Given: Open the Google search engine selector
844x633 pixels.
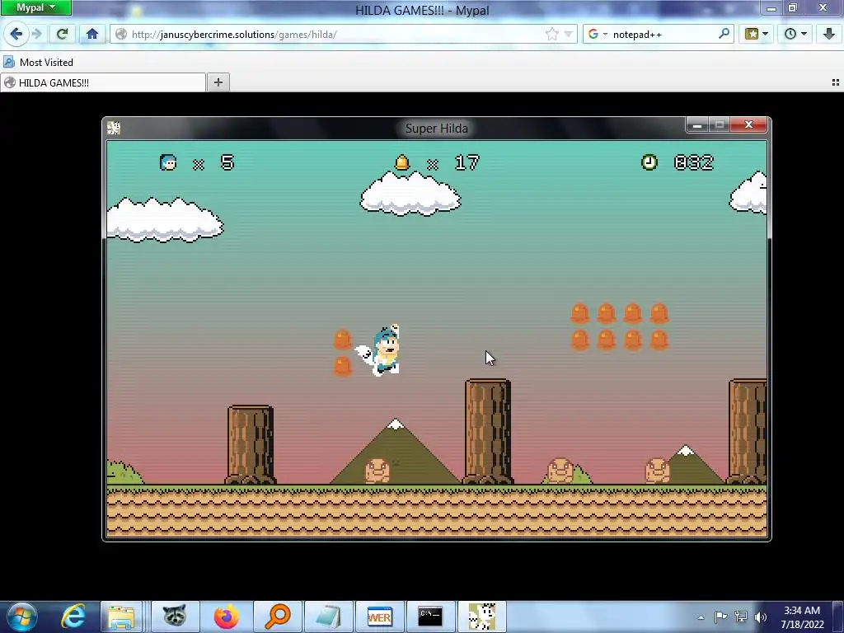Looking at the screenshot, I should click(598, 35).
